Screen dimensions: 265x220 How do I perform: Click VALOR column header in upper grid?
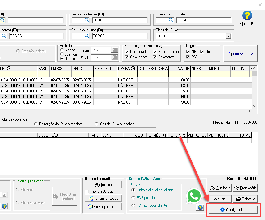[180, 68]
